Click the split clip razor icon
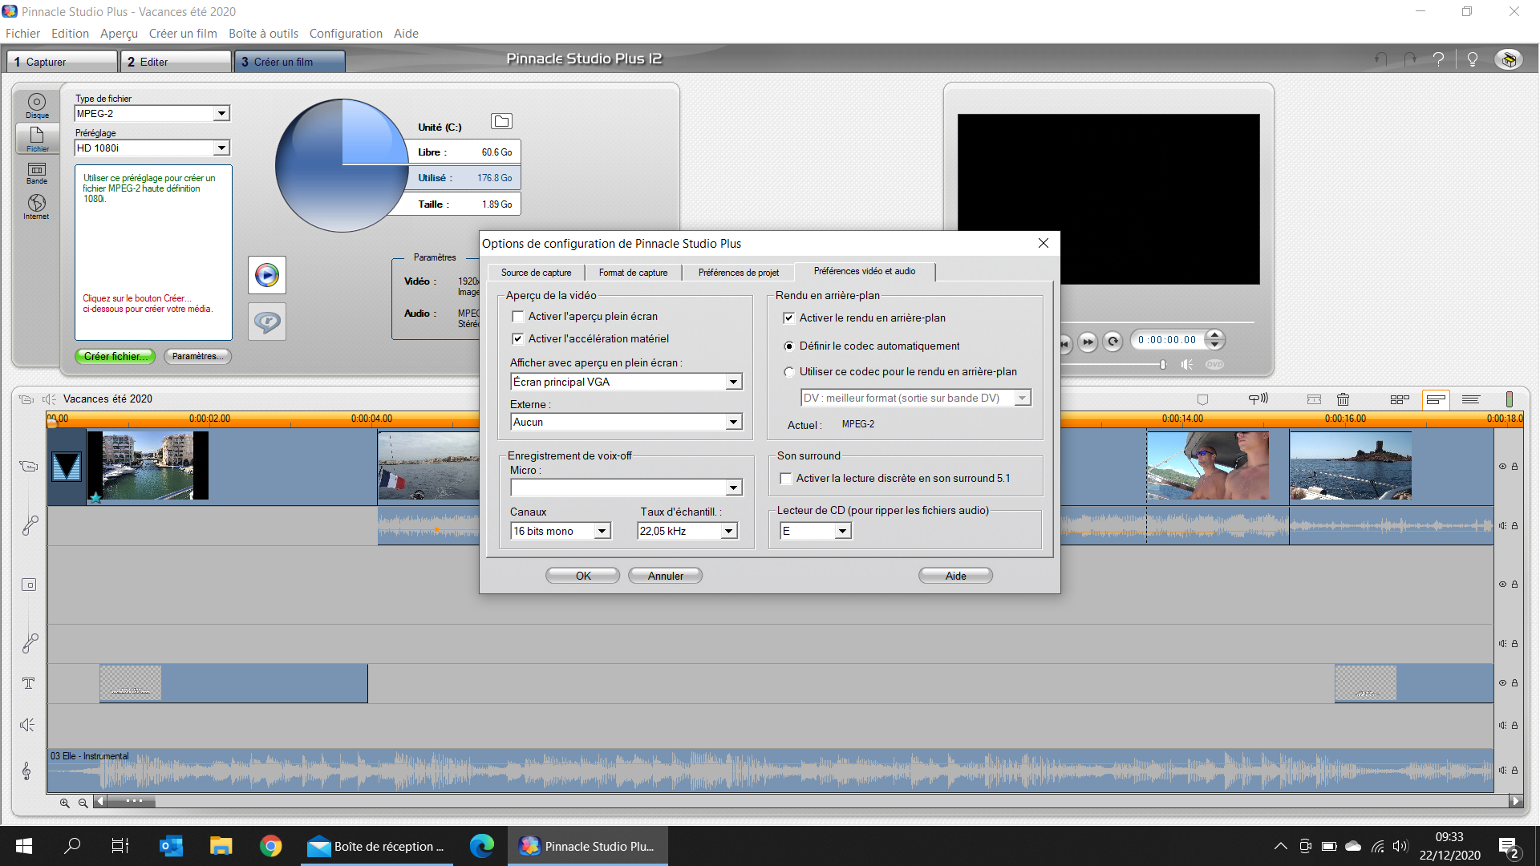The width and height of the screenshot is (1540, 866). click(x=1314, y=399)
